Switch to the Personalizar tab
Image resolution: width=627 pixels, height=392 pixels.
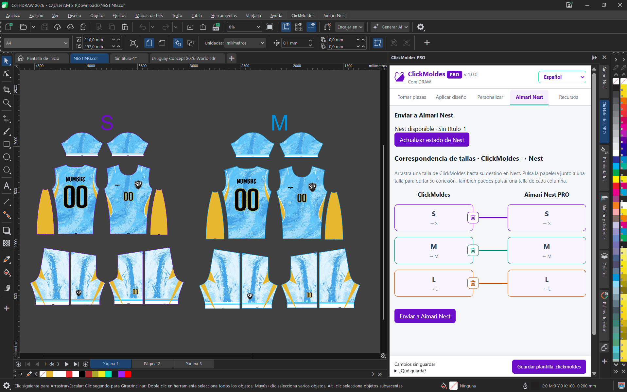click(490, 97)
